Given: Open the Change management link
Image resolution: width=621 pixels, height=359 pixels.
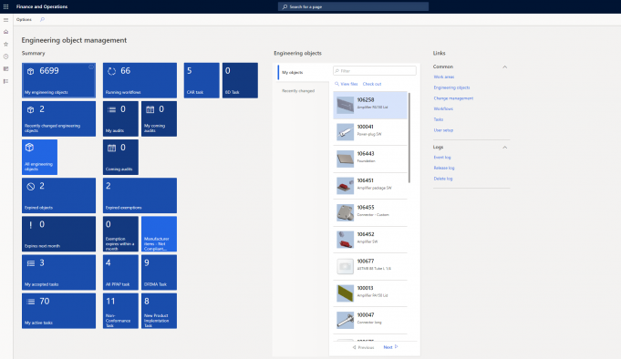Looking at the screenshot, I should pos(453,98).
